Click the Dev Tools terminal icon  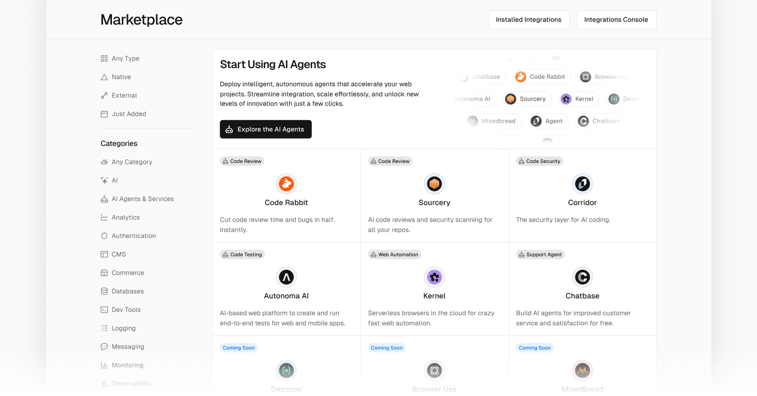(x=104, y=309)
